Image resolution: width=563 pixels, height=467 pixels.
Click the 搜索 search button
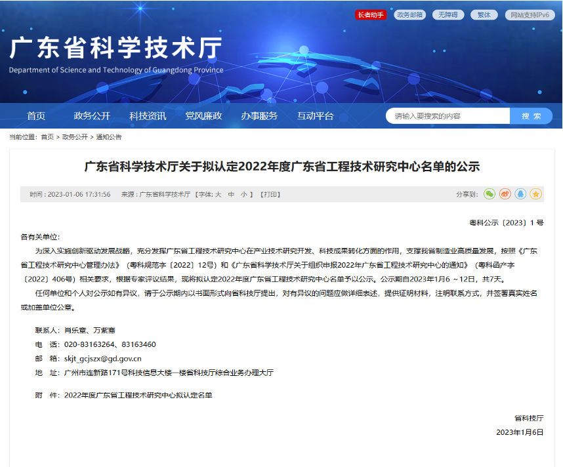531,116
